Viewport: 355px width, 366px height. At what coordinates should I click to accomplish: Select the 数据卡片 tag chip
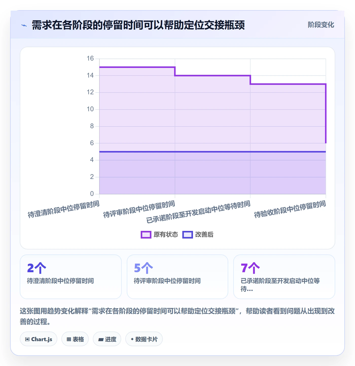click(x=144, y=339)
